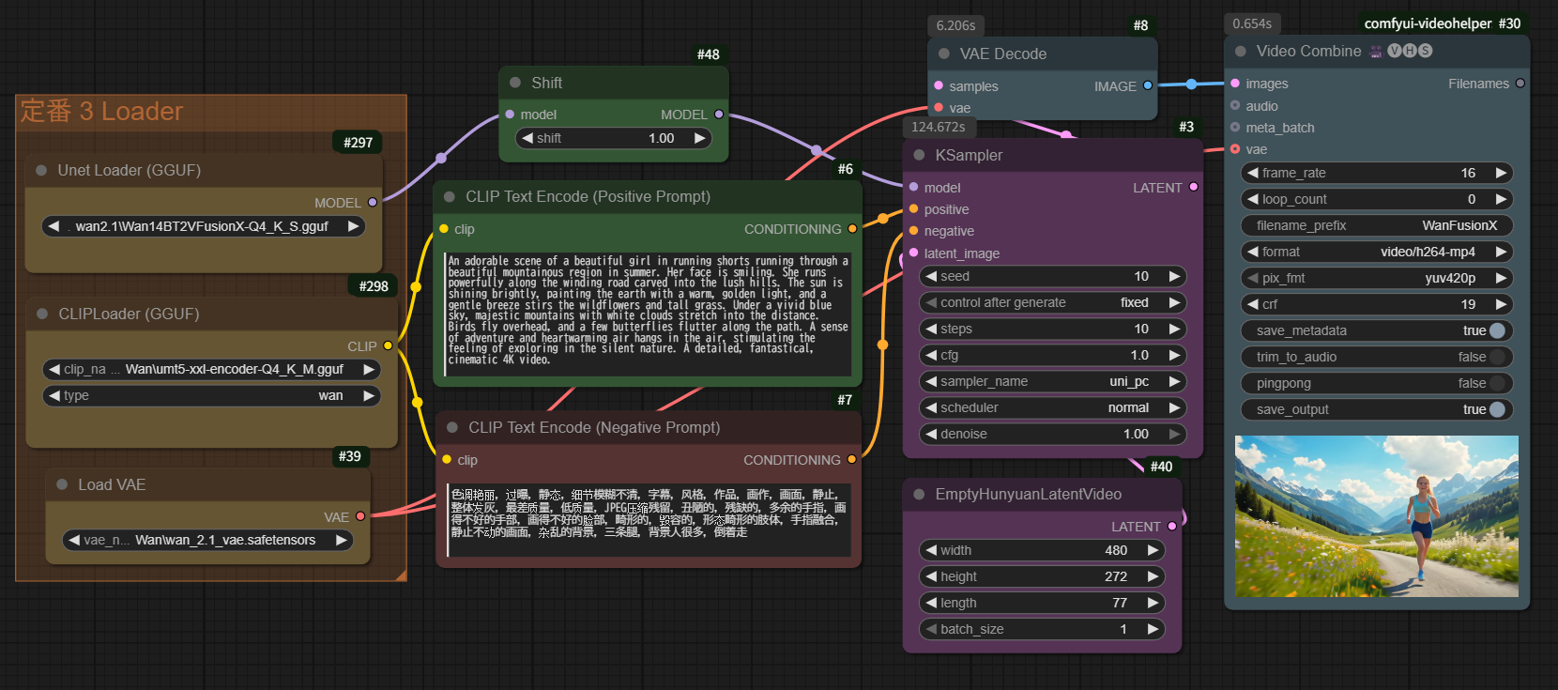
Task: Click the shift value slider in Shift node
Action: pos(614,138)
